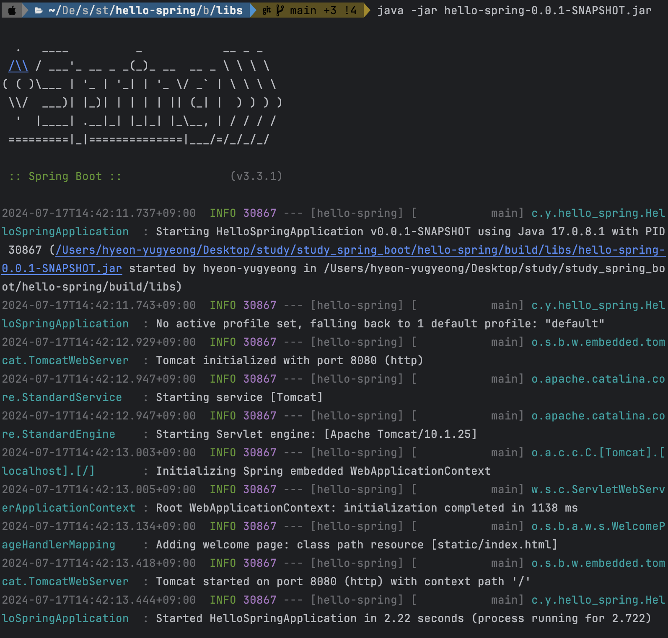Click timestamp 2024-07-17T14:42:11.737+09:00
668x638 pixels.
(99, 213)
